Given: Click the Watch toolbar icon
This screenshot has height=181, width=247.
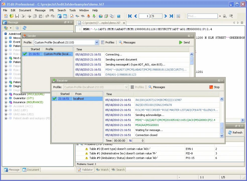Looking at the screenshot, I should click(x=77, y=16).
